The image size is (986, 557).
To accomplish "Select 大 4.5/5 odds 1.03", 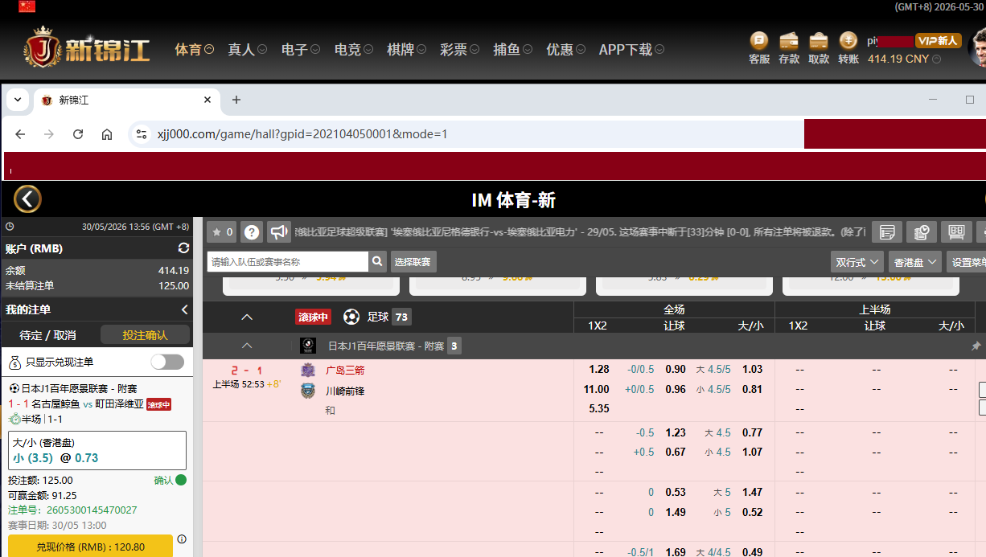I will [753, 370].
